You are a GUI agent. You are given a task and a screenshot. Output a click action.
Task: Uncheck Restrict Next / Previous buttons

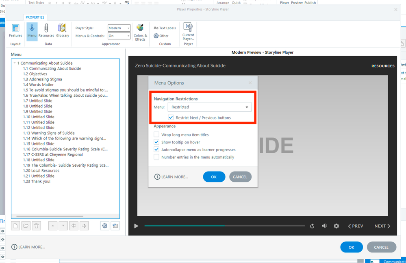(x=171, y=118)
